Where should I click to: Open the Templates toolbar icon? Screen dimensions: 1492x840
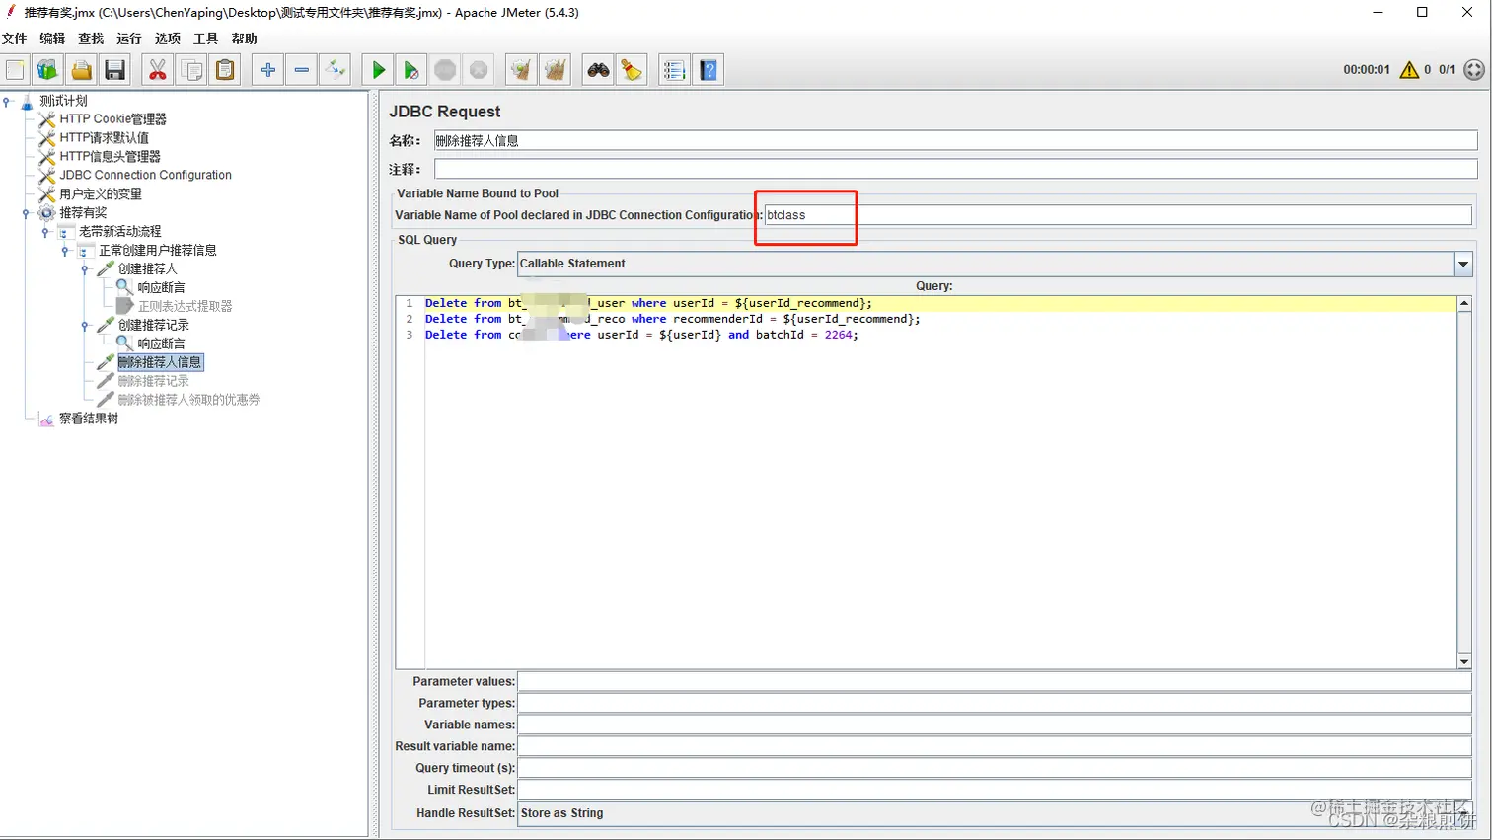click(x=47, y=70)
